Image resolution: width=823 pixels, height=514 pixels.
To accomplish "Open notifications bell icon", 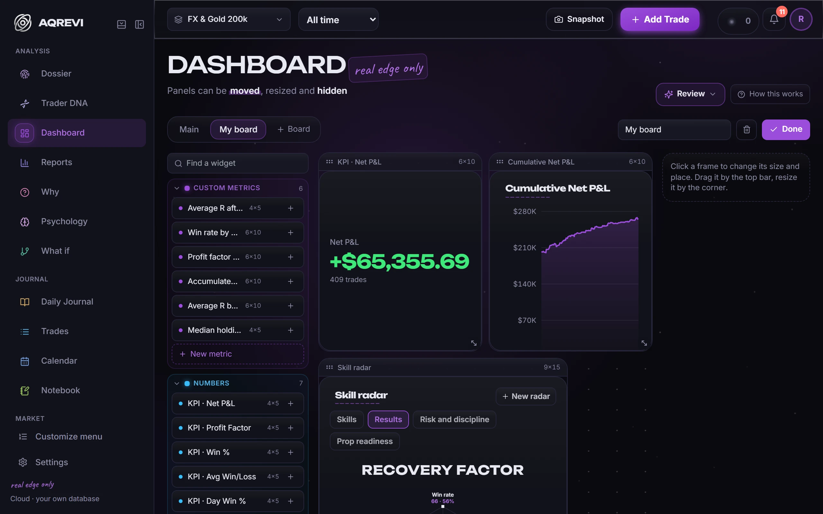I will [774, 20].
